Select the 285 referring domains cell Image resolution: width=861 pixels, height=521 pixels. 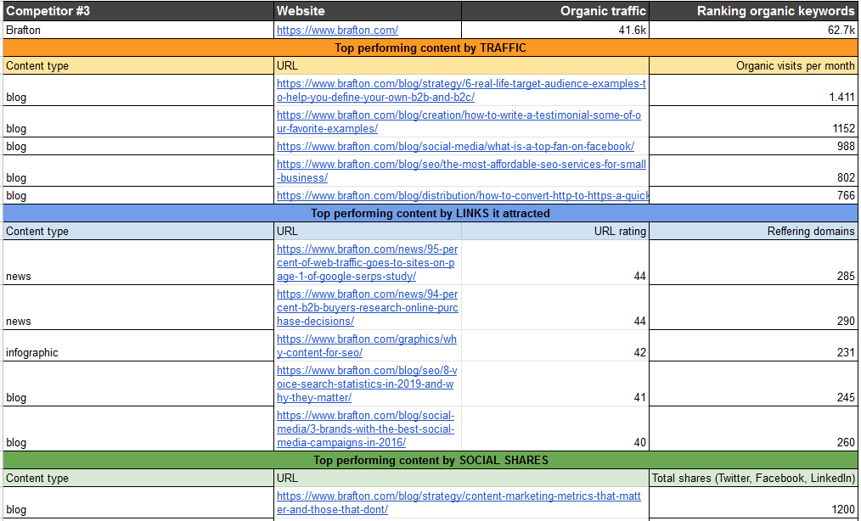(753, 262)
